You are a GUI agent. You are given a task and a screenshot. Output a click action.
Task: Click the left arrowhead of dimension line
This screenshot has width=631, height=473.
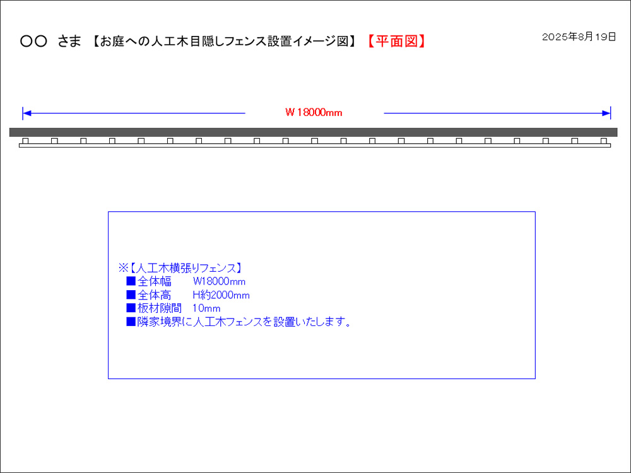coord(27,114)
